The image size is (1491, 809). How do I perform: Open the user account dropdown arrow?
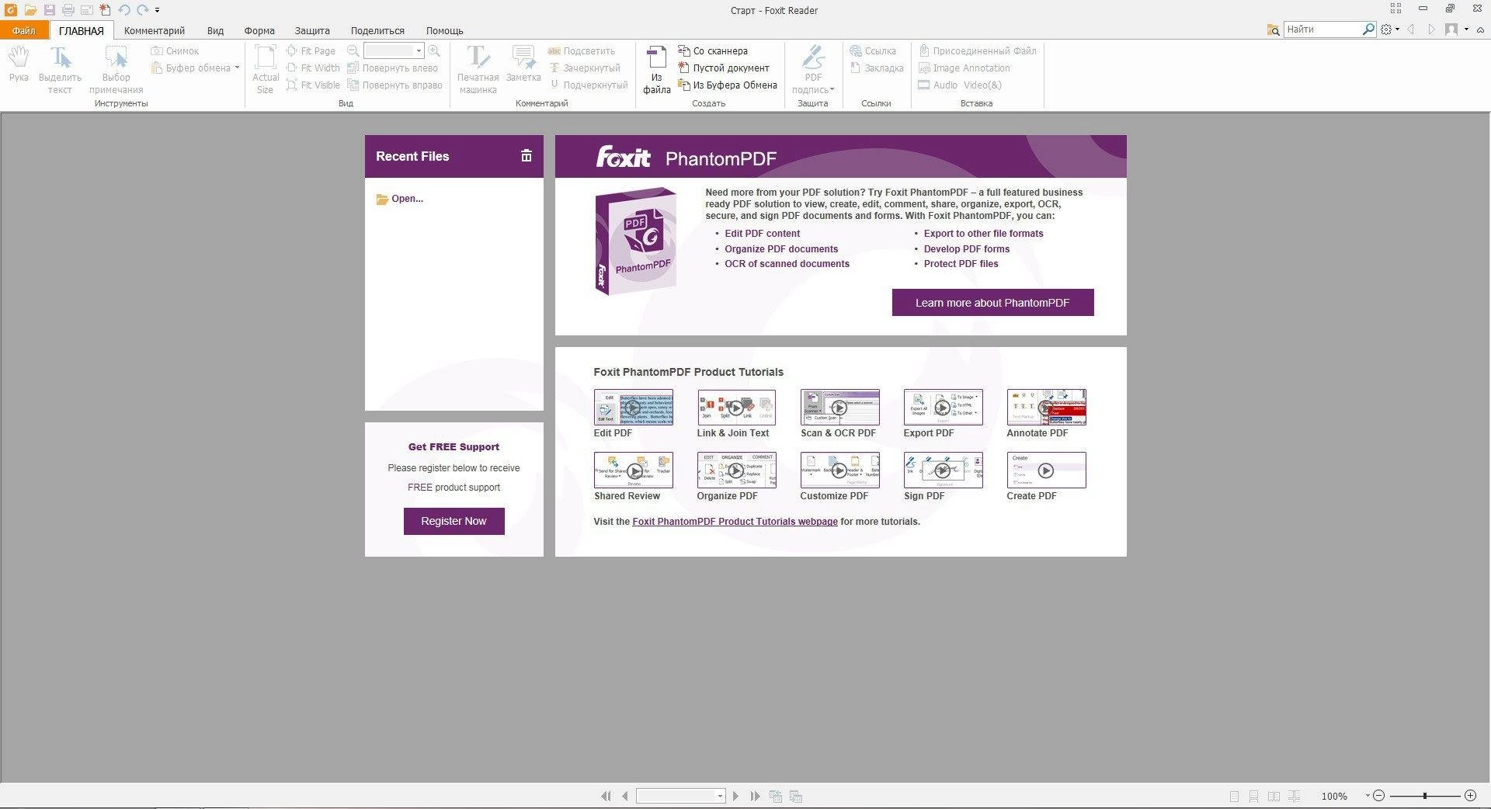[x=1466, y=30]
